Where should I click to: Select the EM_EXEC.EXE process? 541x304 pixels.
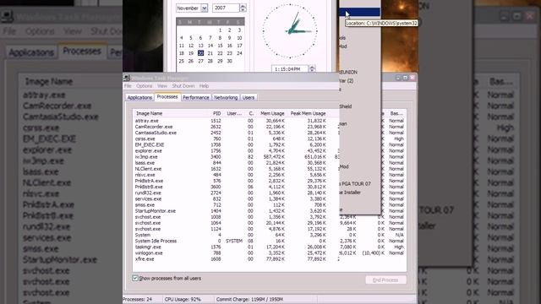[269, 144]
